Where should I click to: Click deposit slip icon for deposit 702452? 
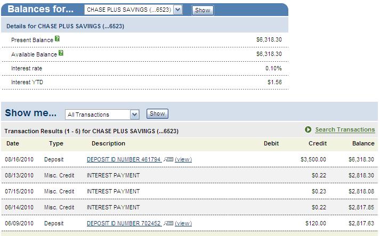coord(168,223)
